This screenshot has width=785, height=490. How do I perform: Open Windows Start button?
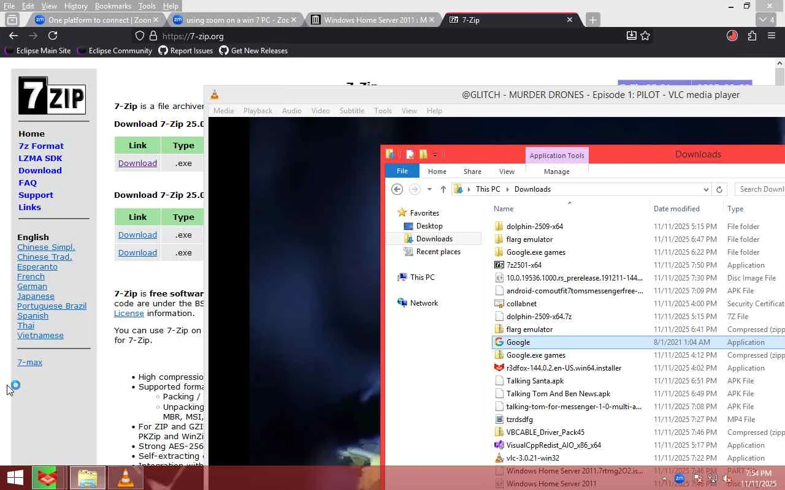coord(15,478)
